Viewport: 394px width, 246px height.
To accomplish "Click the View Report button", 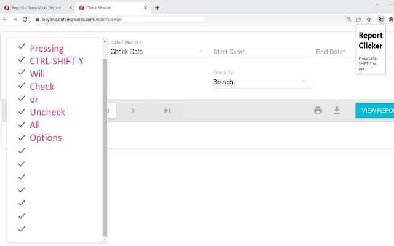I will pyautogui.click(x=375, y=111).
